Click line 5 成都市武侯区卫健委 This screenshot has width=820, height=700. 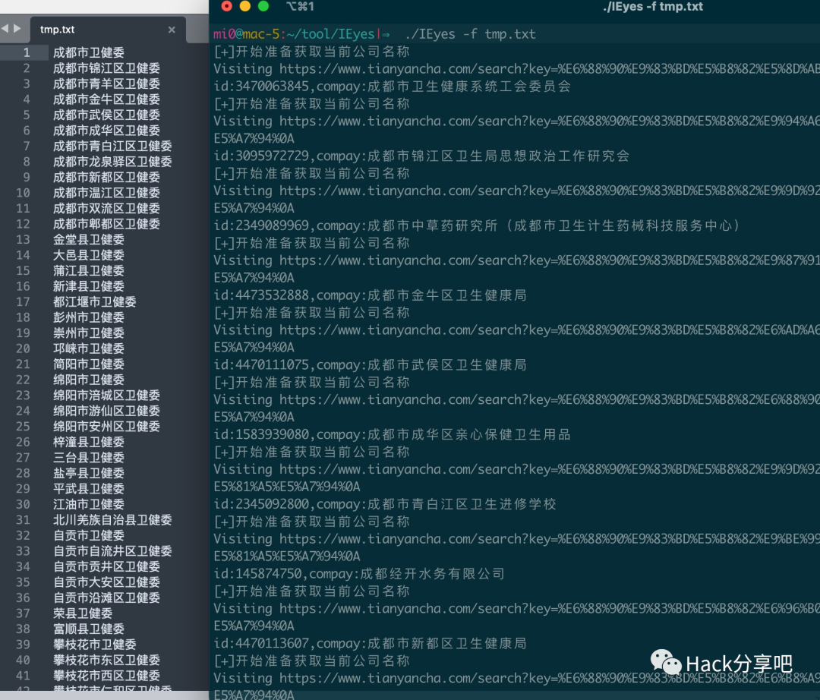[106, 115]
